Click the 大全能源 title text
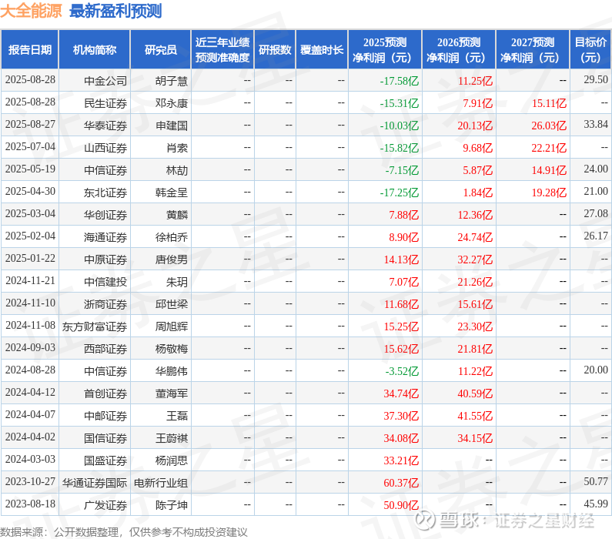The image size is (612, 539). point(31,11)
